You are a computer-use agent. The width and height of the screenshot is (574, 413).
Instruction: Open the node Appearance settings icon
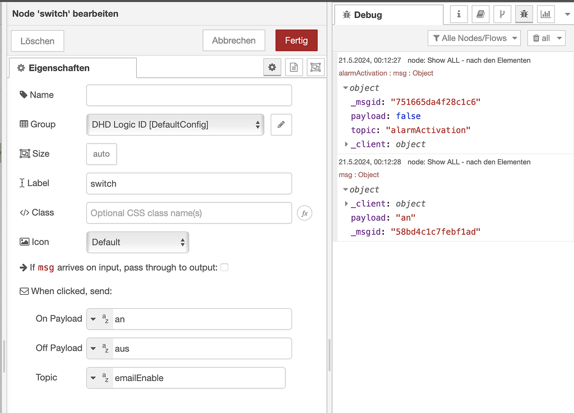(315, 67)
